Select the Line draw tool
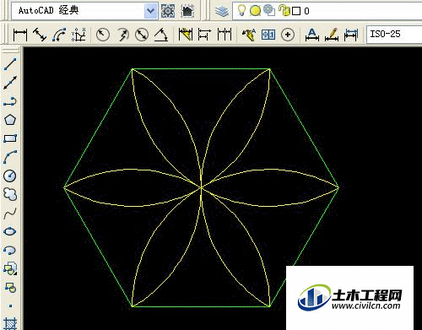This screenshot has height=330, width=422. pos(10,64)
